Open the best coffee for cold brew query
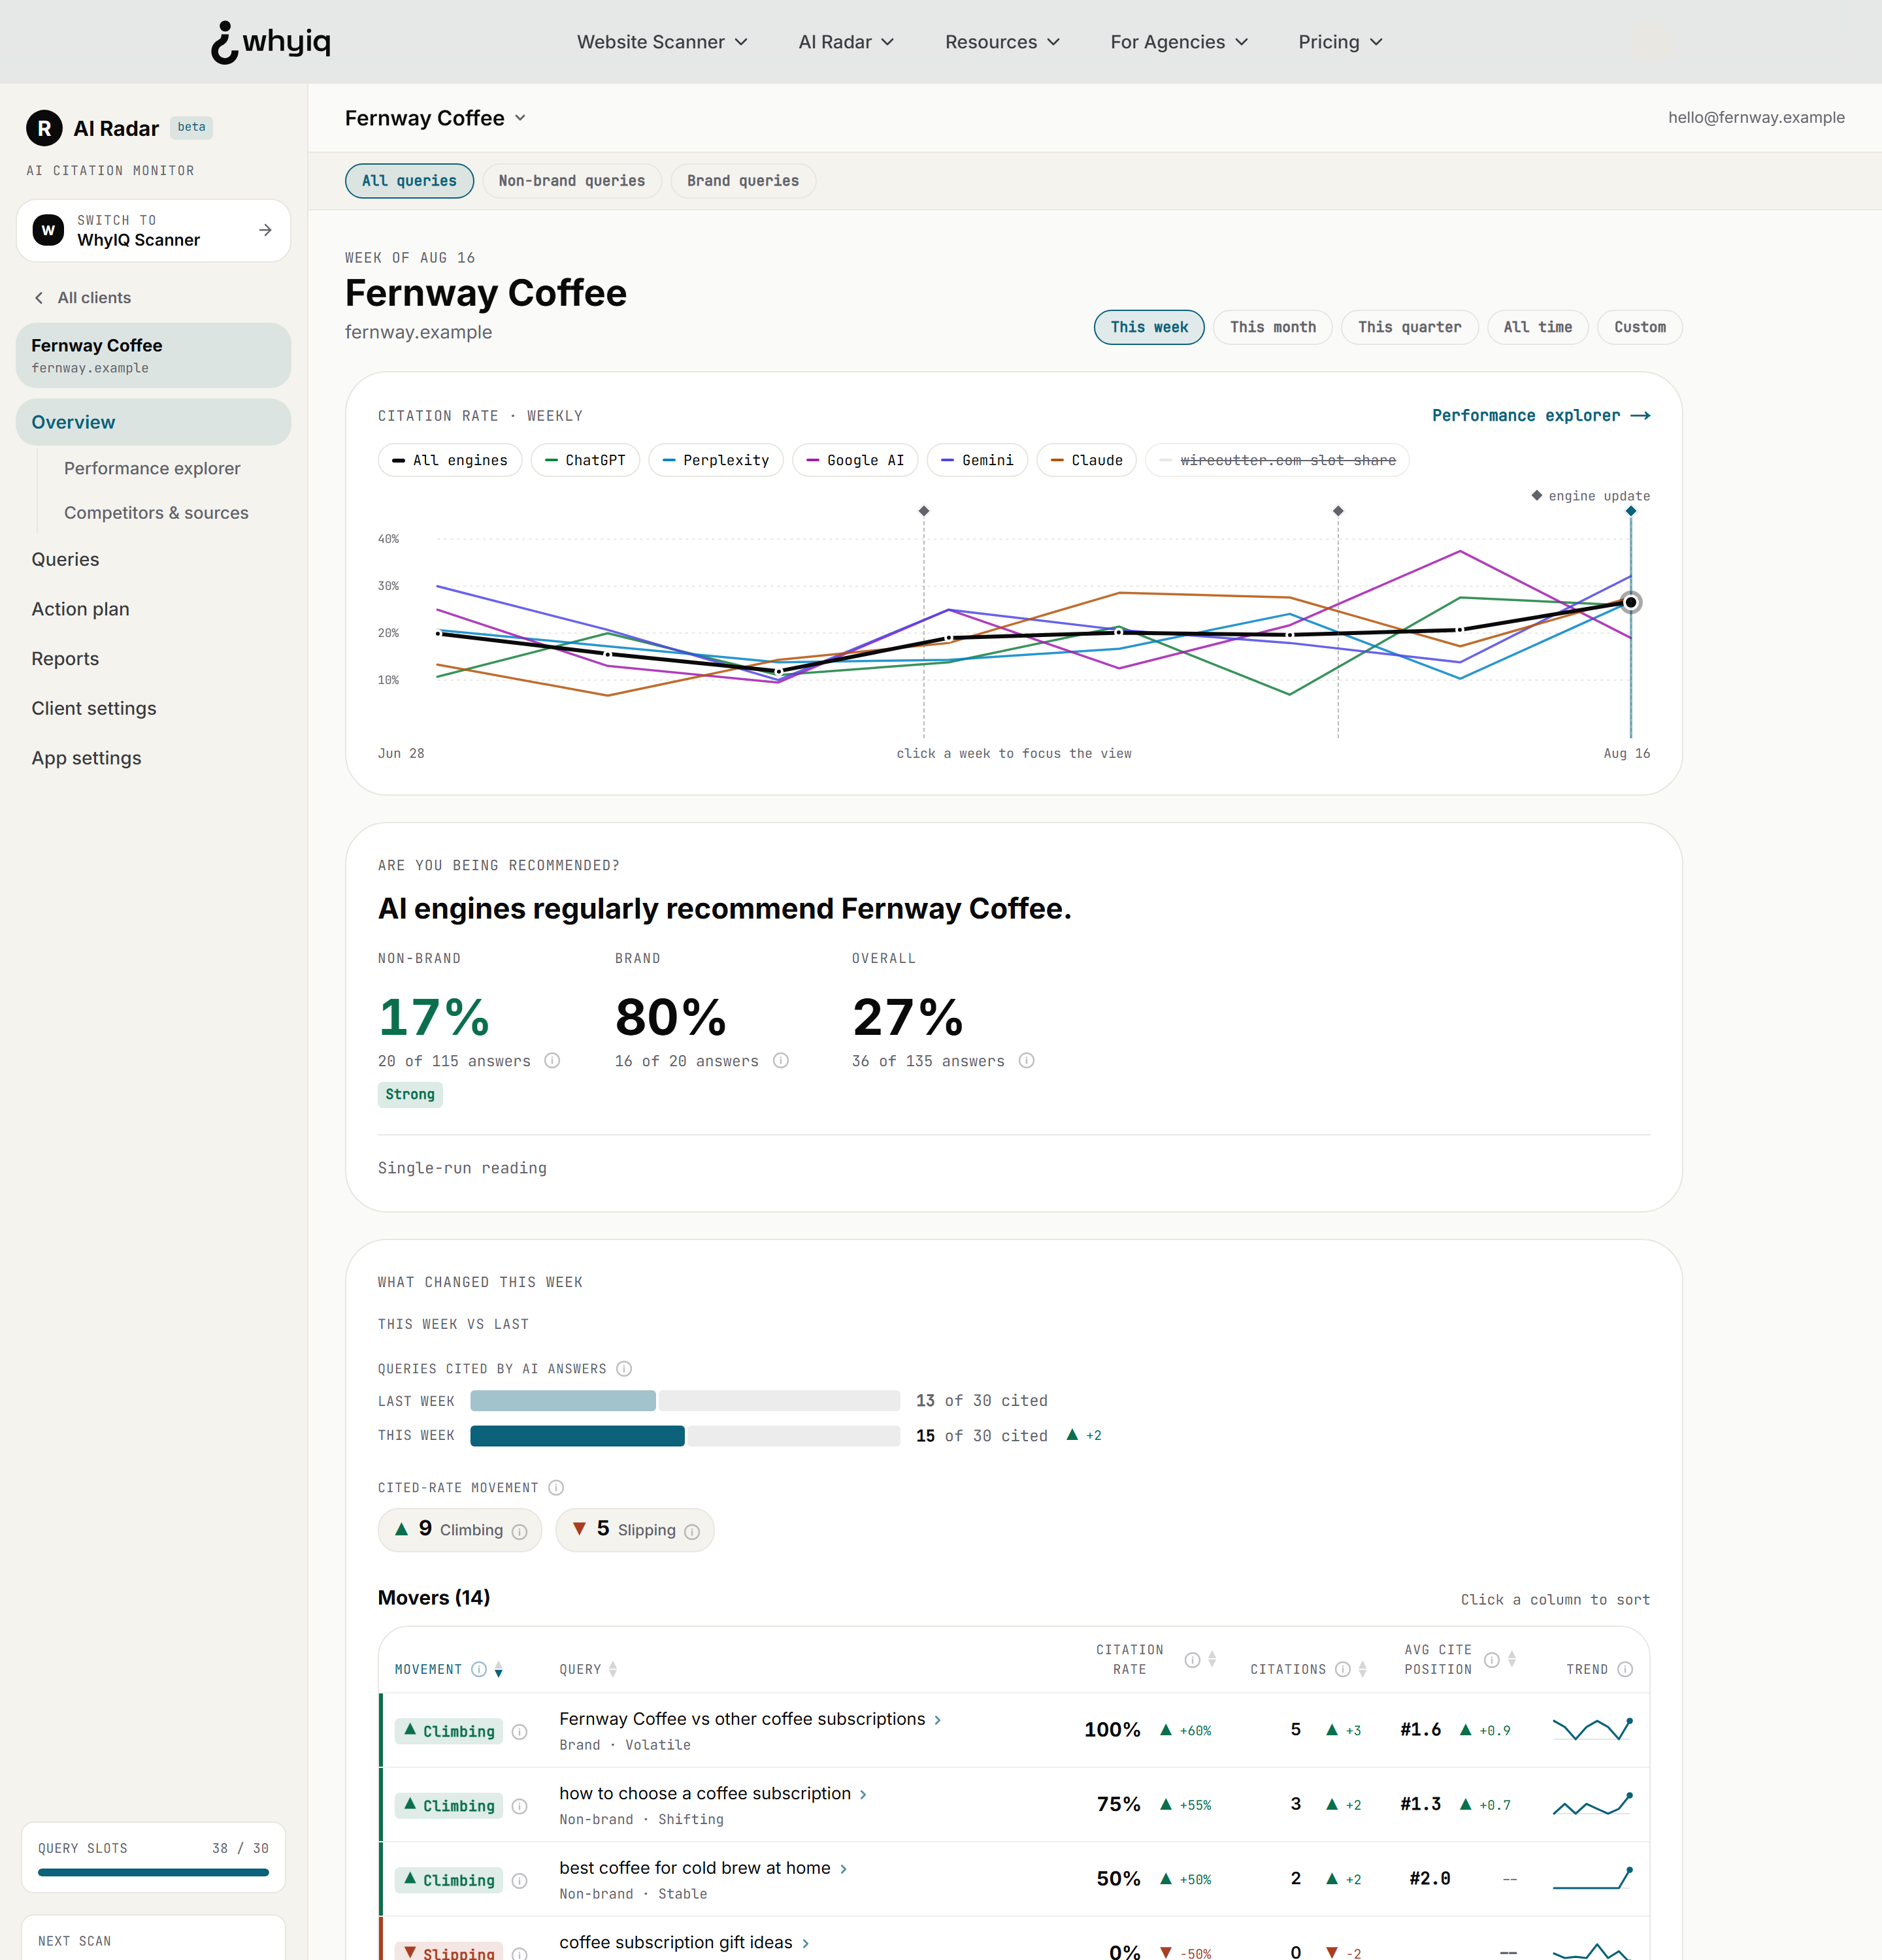Image resolution: width=1882 pixels, height=1960 pixels. 703,1868
